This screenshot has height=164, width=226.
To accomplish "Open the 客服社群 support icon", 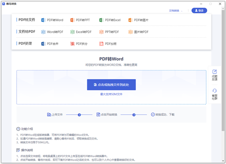I will pyautogui.click(x=214, y=94).
